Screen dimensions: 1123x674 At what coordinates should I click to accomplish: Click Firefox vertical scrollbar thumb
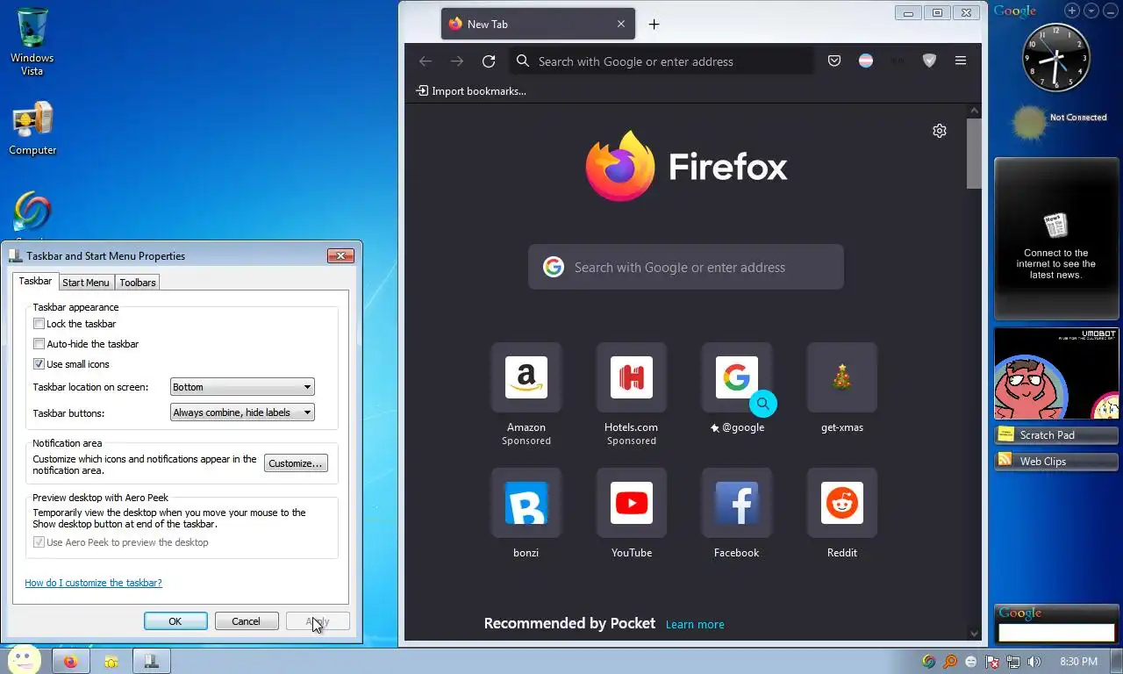(x=974, y=154)
